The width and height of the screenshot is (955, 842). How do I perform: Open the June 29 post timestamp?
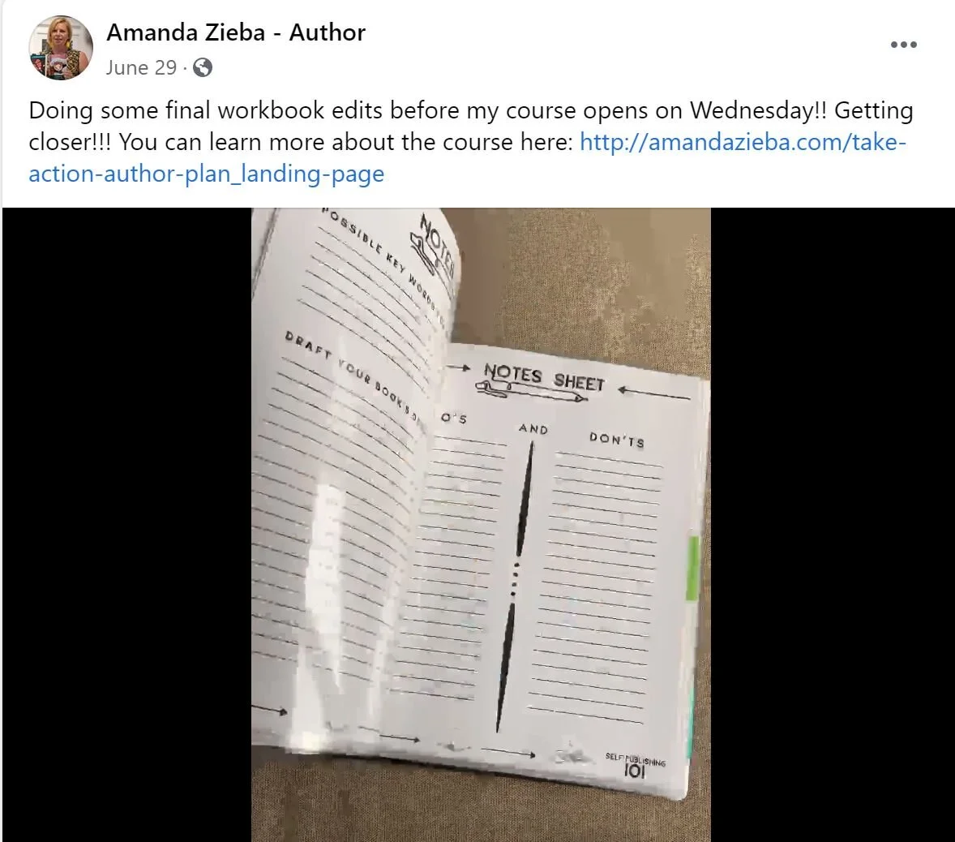(x=141, y=67)
